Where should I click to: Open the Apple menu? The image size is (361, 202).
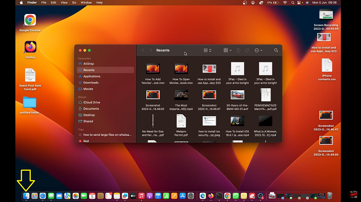click(21, 2)
